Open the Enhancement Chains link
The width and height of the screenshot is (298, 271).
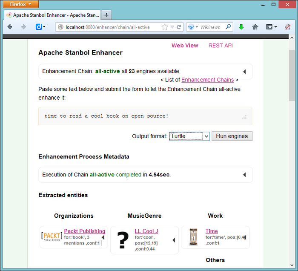click(208, 80)
